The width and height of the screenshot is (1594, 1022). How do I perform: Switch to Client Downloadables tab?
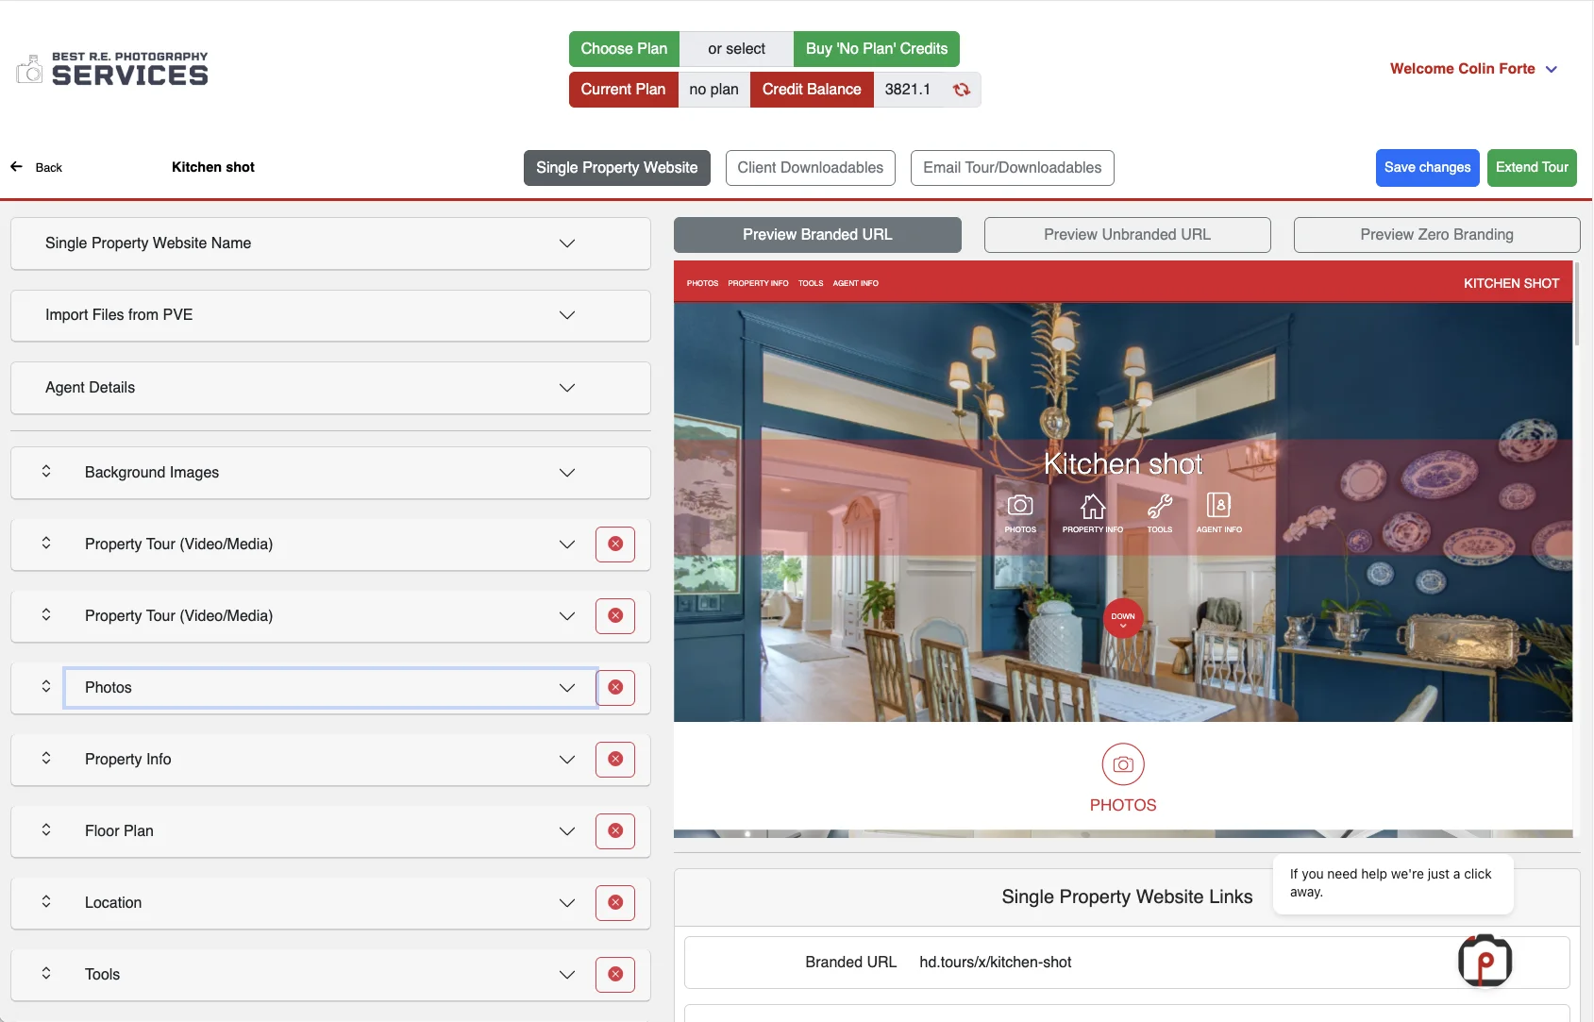(810, 168)
